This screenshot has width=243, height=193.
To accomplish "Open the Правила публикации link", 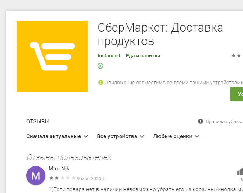I will (x=224, y=122).
